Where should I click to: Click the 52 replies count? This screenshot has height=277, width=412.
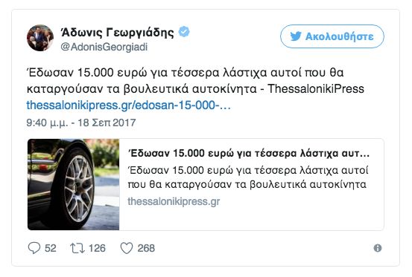(x=51, y=248)
